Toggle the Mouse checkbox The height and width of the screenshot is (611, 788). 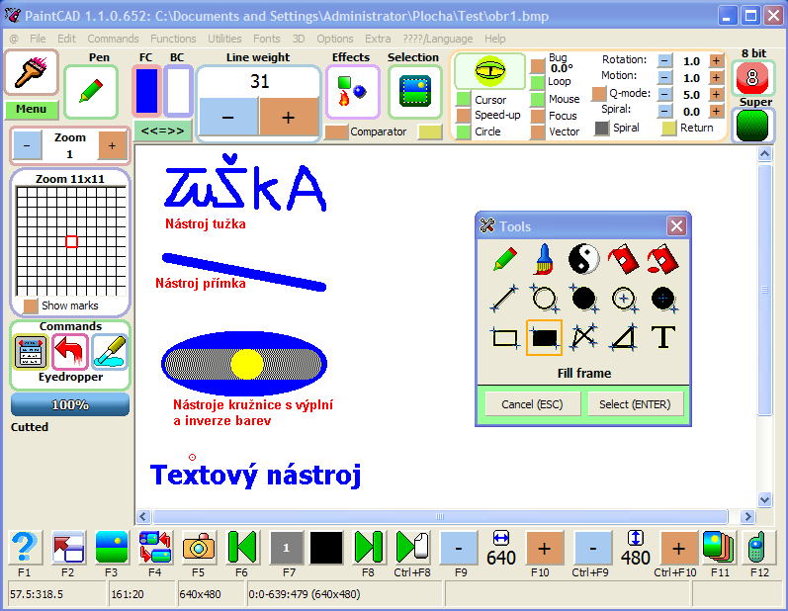pyautogui.click(x=538, y=99)
